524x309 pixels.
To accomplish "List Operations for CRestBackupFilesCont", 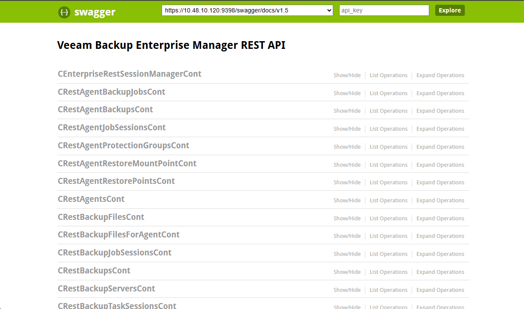I will tap(388, 219).
